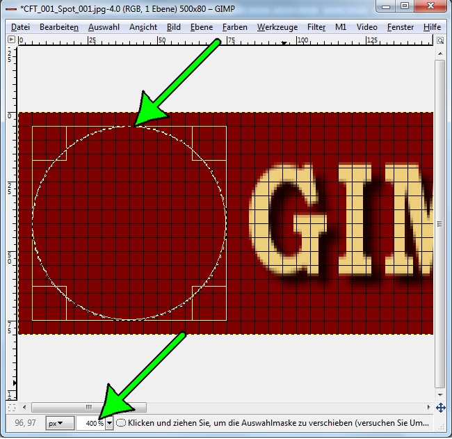Toggle the Quick Mask button at bottom left
452x439 pixels.
(x=12, y=408)
